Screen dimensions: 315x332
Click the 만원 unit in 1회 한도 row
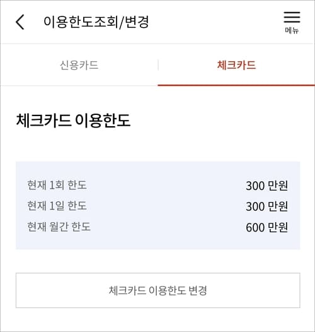(278, 186)
